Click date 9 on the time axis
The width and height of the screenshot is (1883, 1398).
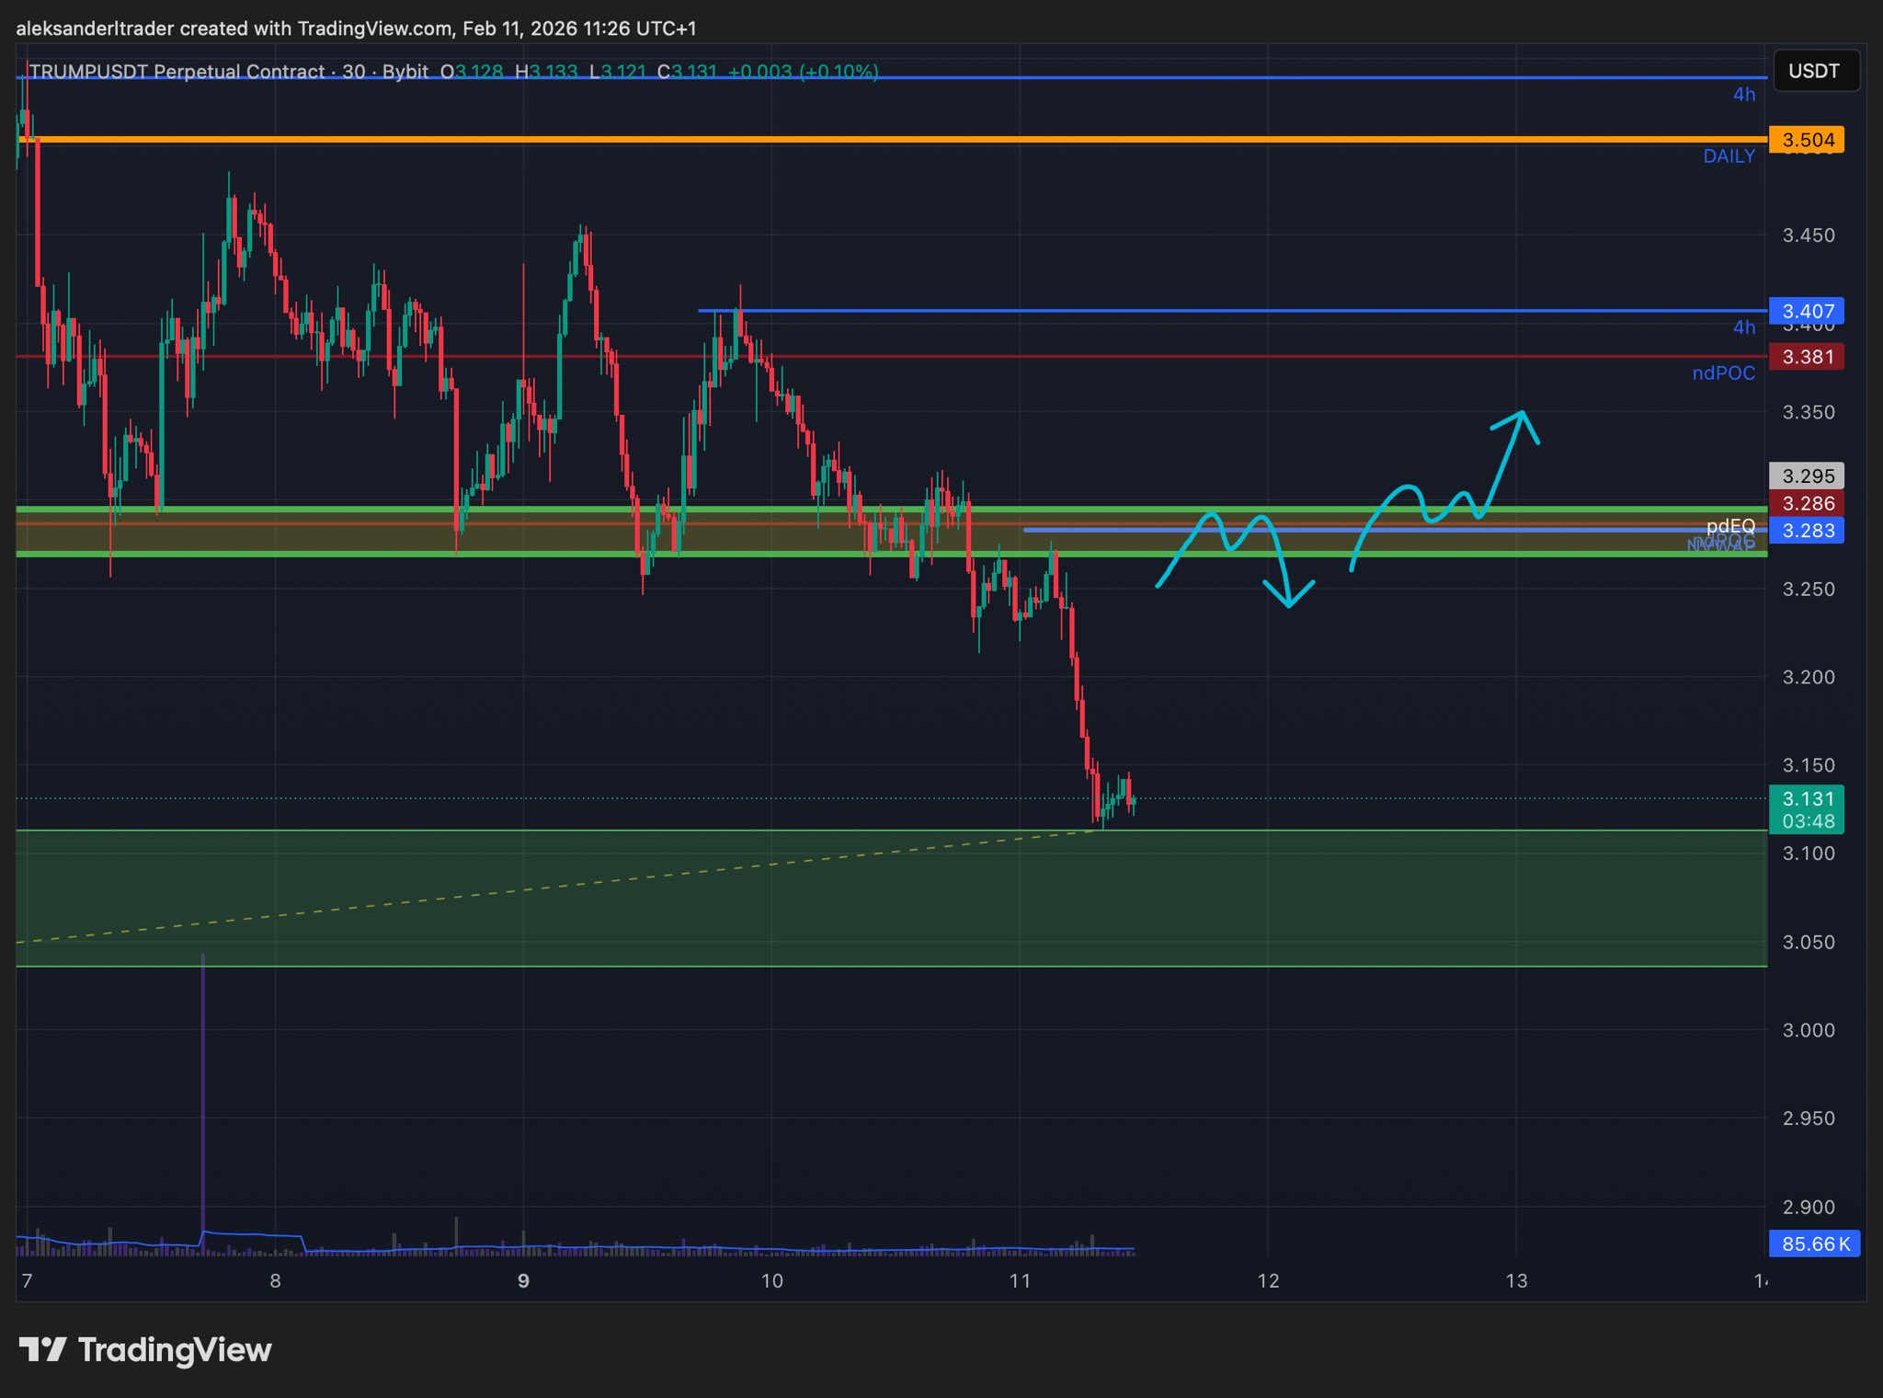[523, 1280]
